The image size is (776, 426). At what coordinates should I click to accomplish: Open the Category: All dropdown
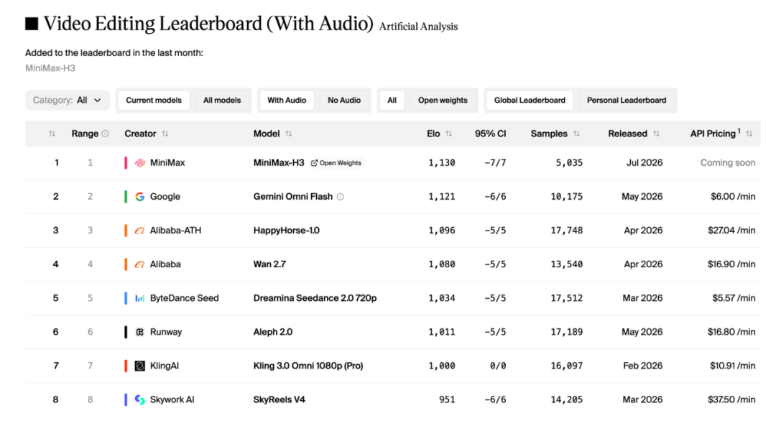pos(67,100)
